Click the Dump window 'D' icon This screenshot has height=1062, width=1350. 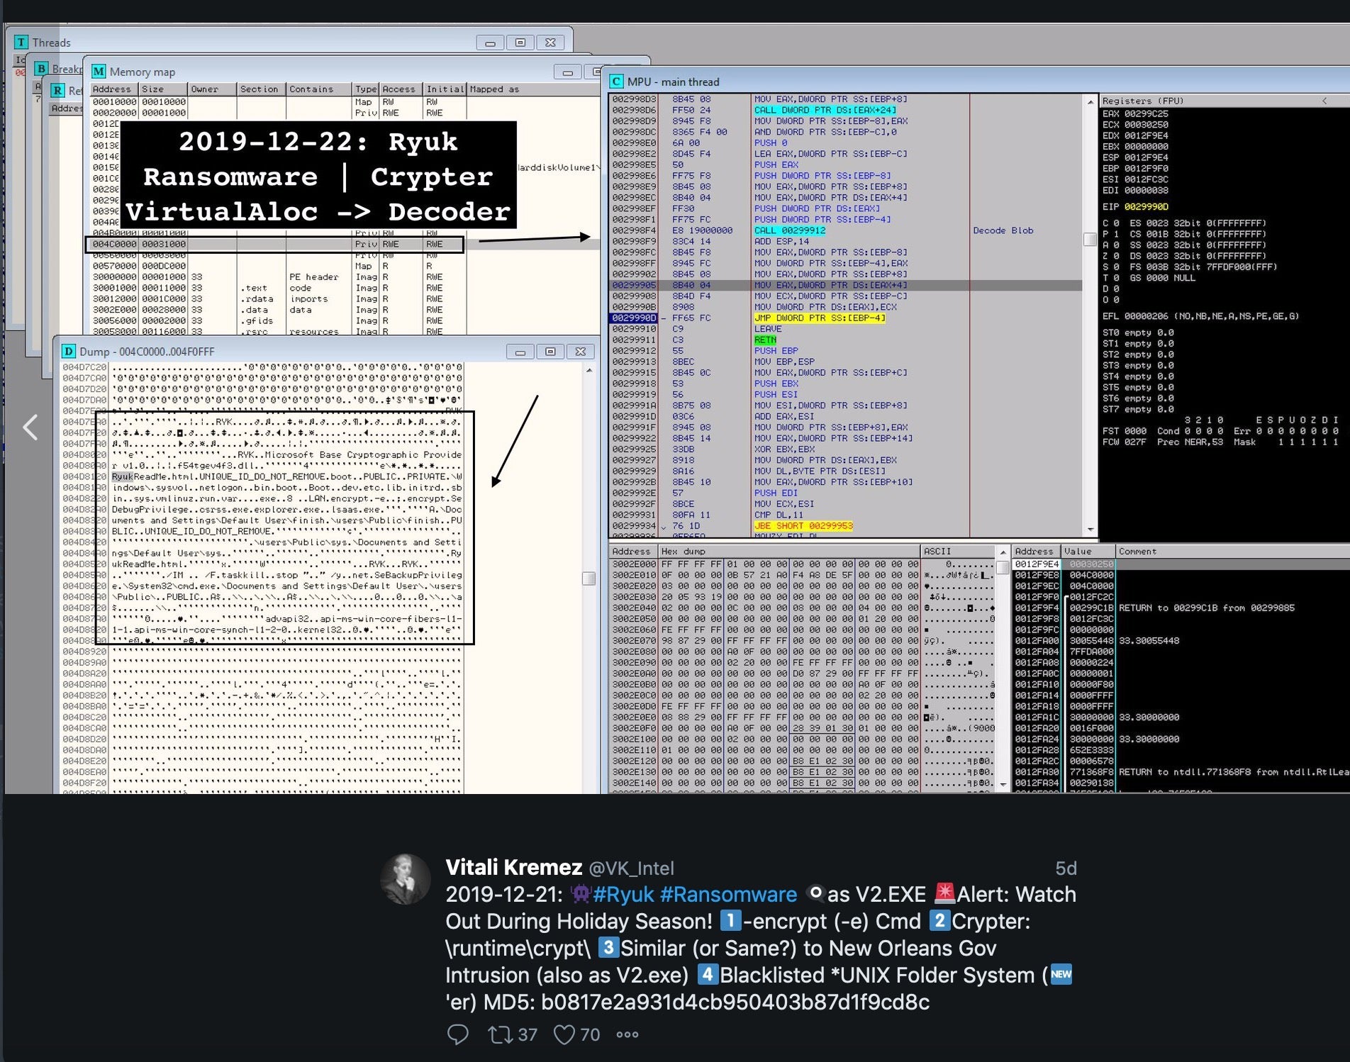pos(69,352)
